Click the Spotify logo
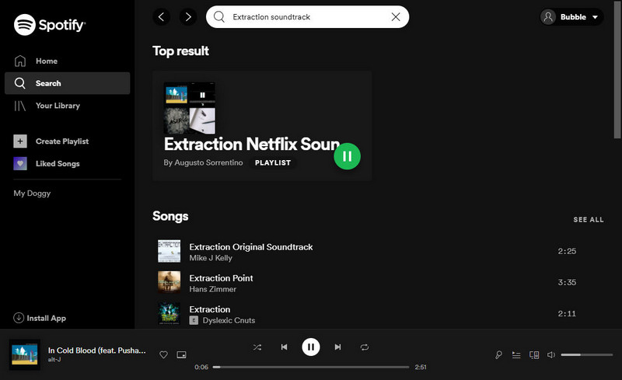This screenshot has width=622, height=380. pyautogui.click(x=50, y=25)
